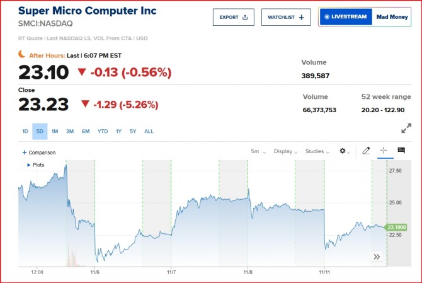Open the Display dropdown
Image resolution: width=422 pixels, height=283 pixels.
[x=285, y=151]
